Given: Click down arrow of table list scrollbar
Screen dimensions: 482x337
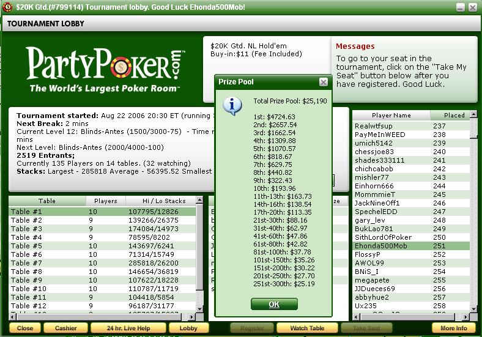Looking at the screenshot, I should tap(199, 309).
